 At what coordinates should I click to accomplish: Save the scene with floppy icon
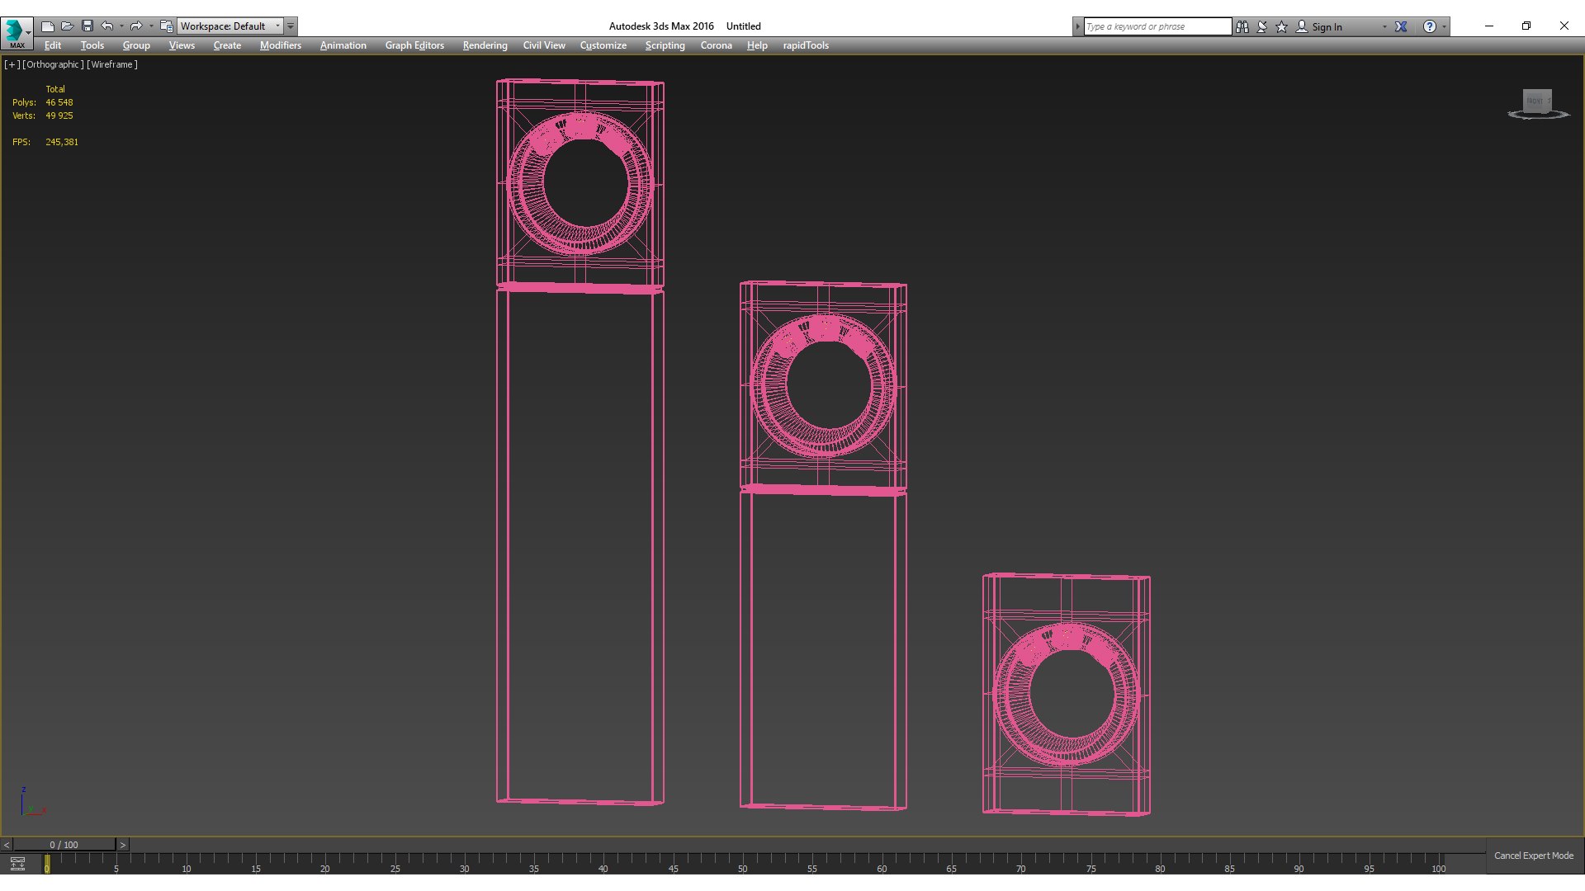click(88, 26)
